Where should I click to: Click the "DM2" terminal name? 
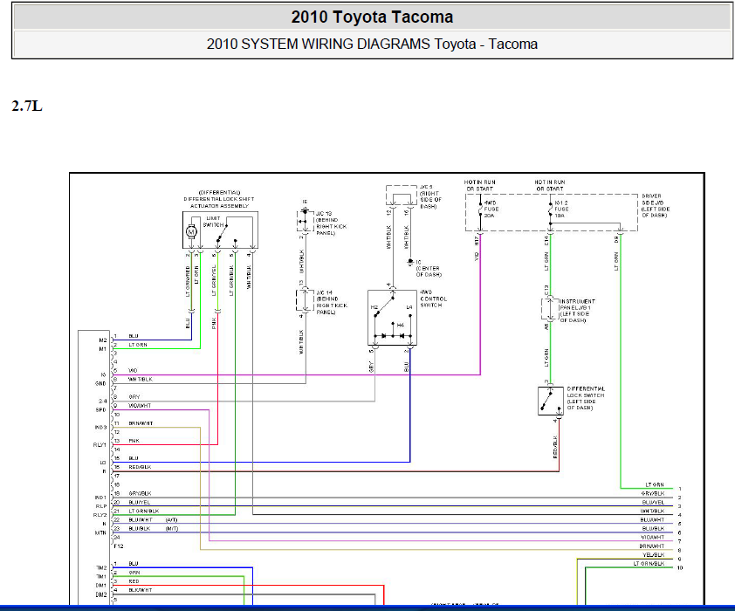point(101,594)
